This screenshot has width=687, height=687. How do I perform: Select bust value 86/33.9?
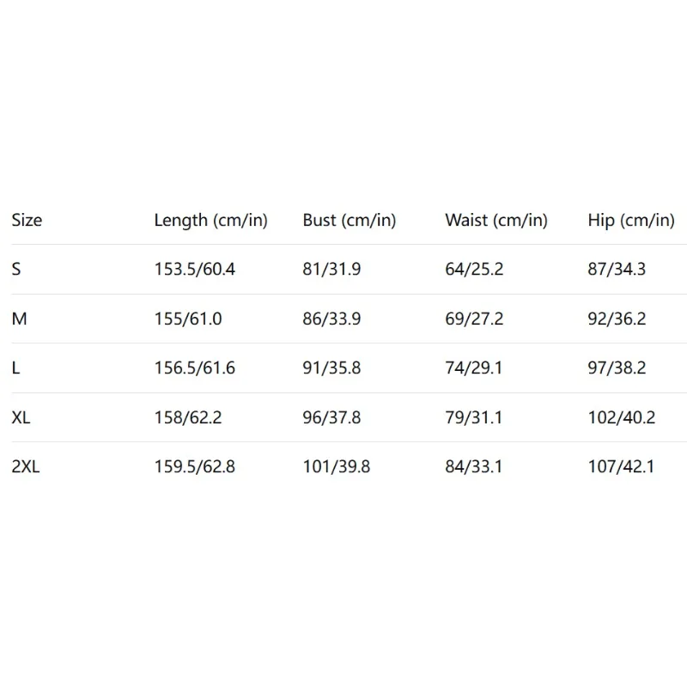(x=331, y=319)
